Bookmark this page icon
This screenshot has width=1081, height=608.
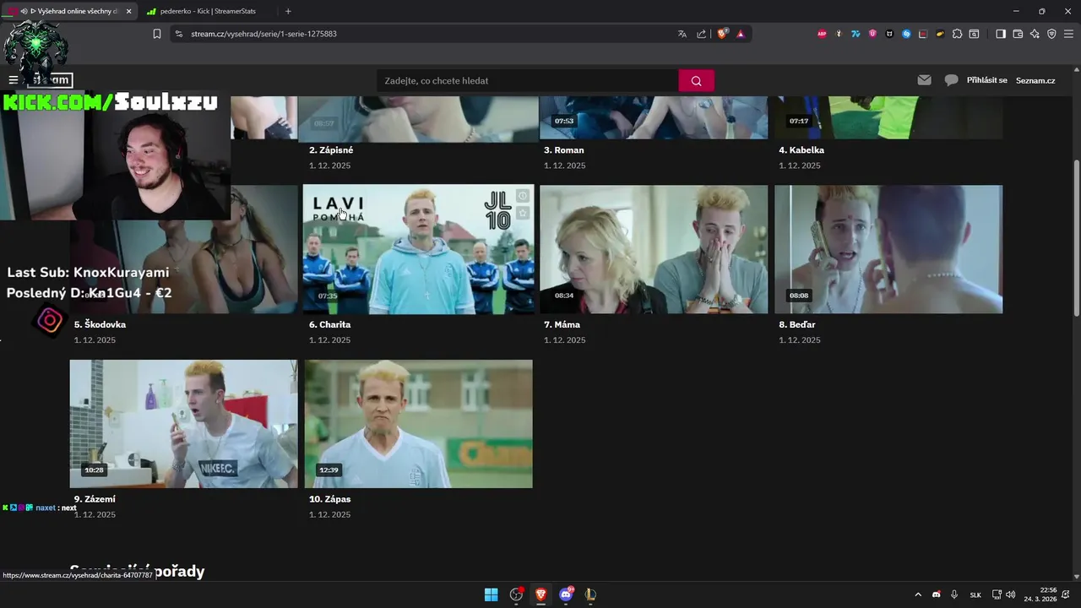click(157, 34)
